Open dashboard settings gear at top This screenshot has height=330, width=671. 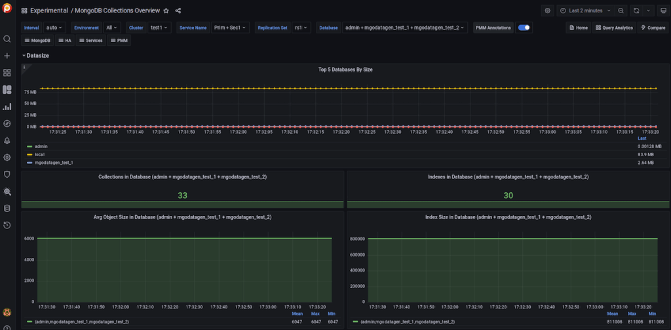(x=547, y=10)
